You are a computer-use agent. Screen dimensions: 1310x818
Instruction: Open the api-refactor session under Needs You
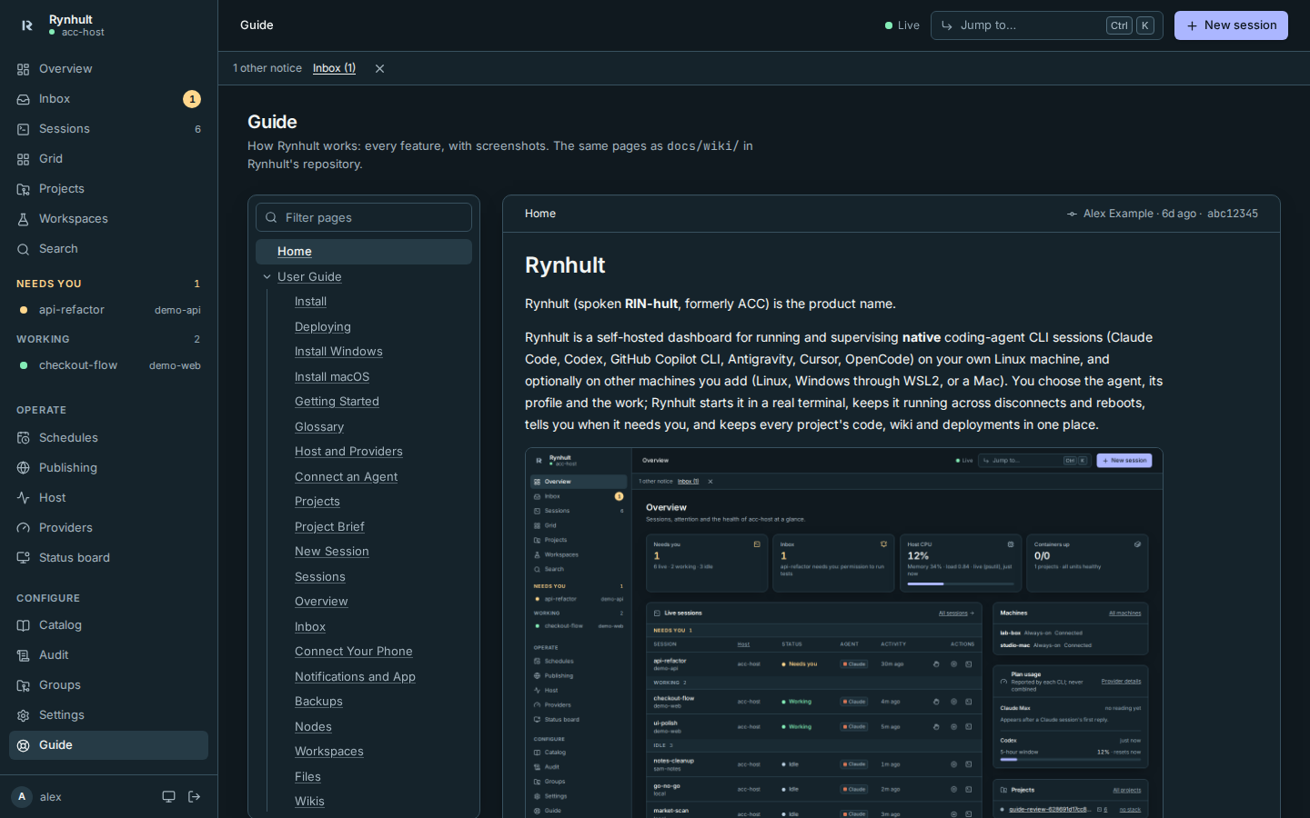pyautogui.click(x=108, y=310)
